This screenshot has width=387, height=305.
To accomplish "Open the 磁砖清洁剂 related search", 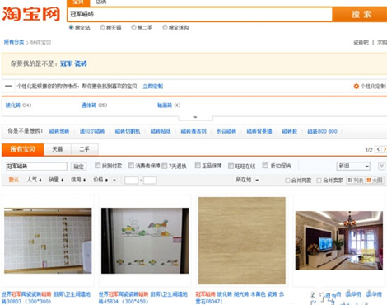I will (x=193, y=131).
